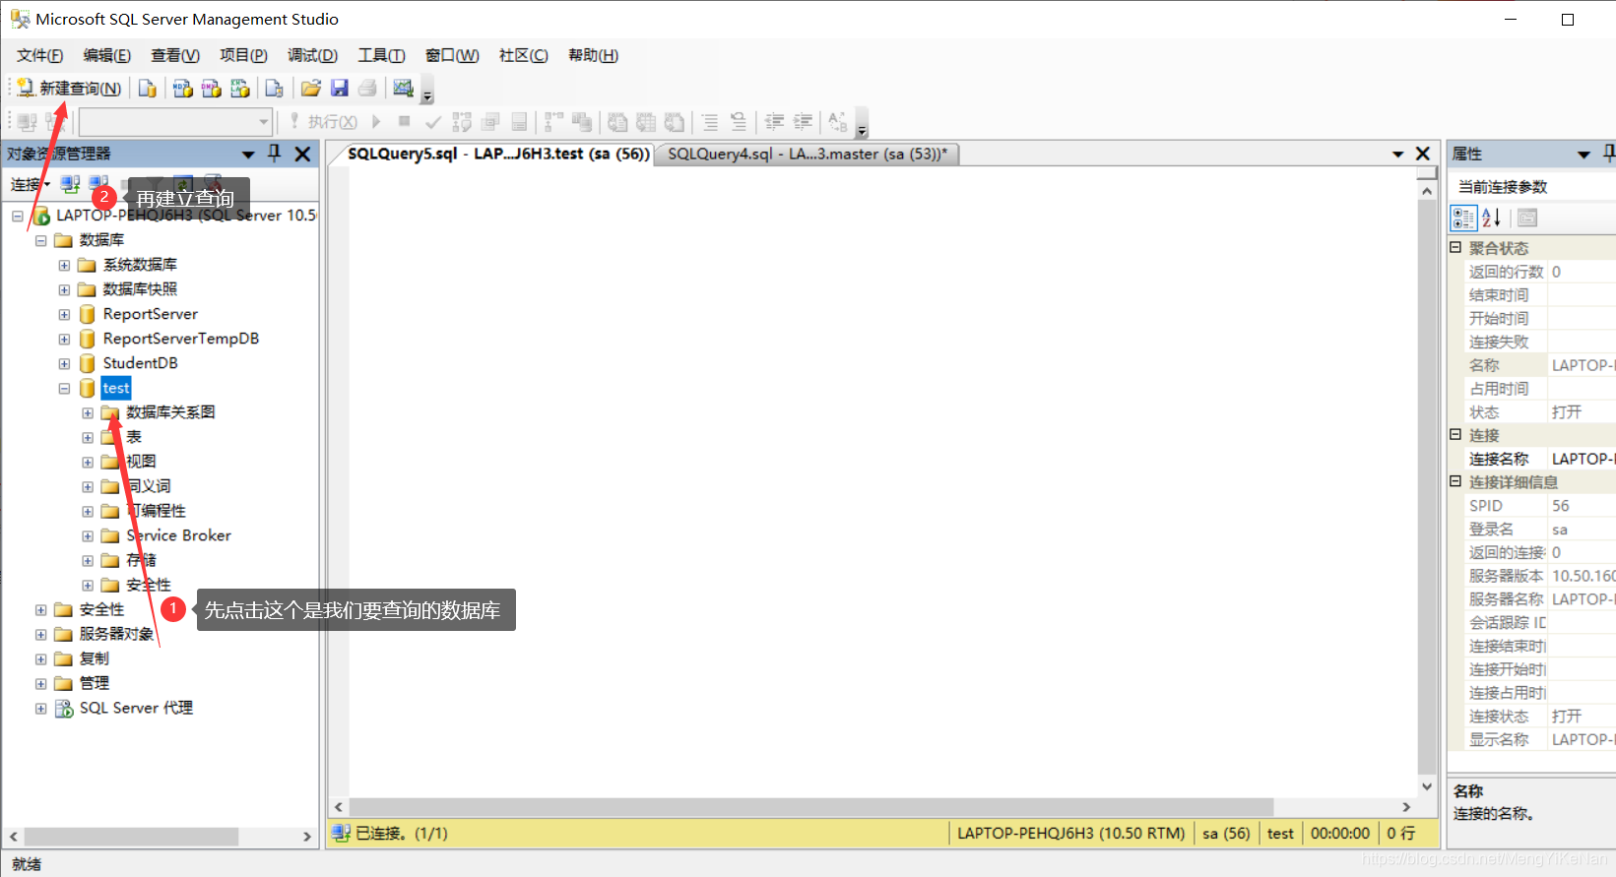Viewport: 1616px width, 877px height.
Task: Click the Analysis Services XMLA query icon
Action: coord(239,89)
